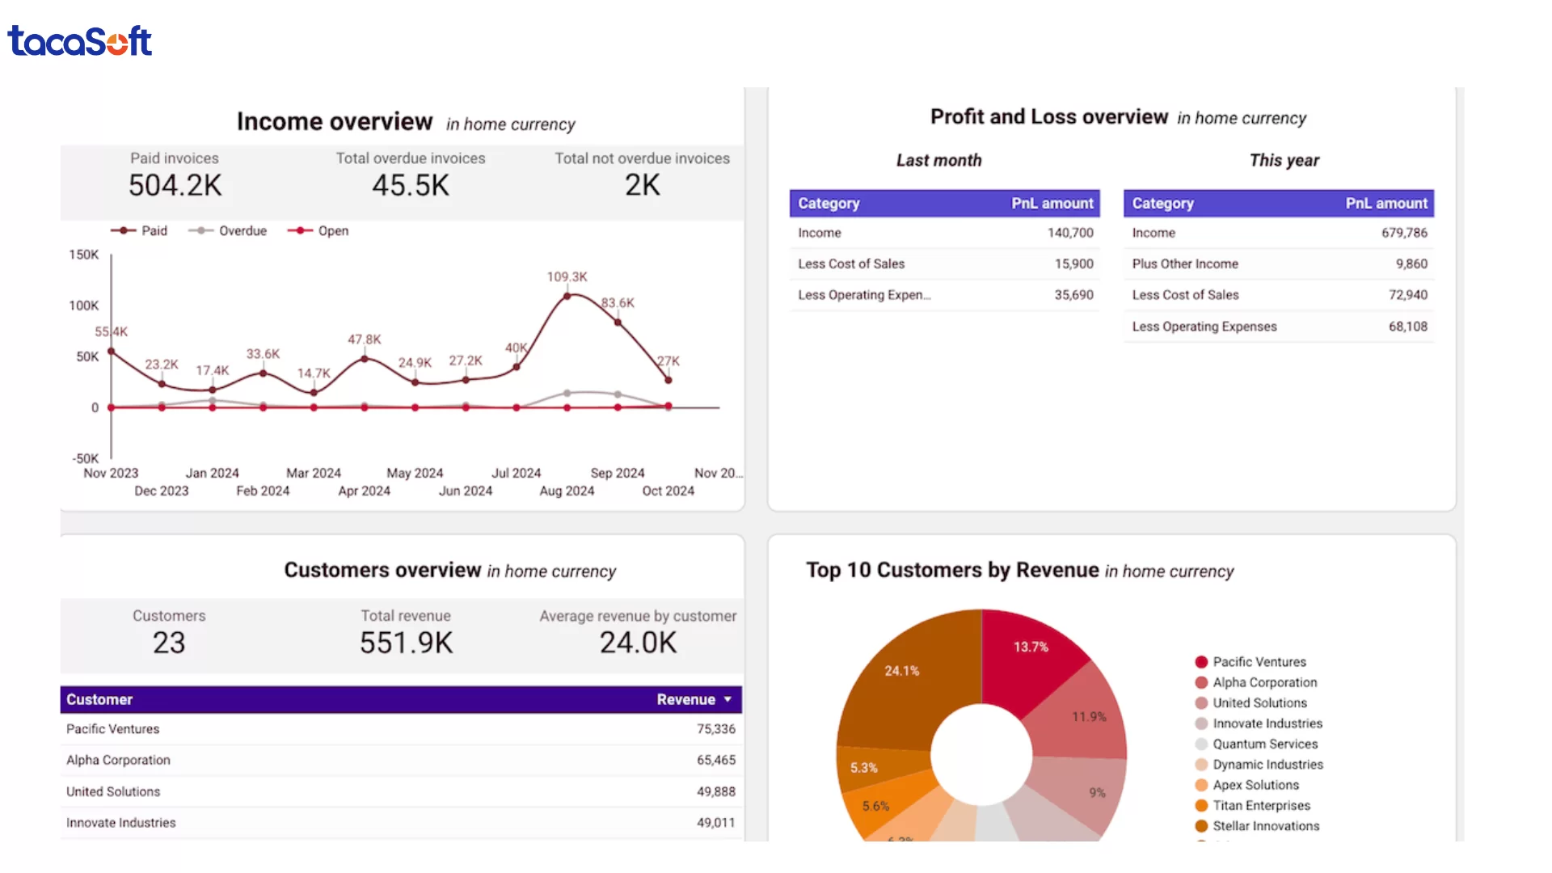
Task: Click Last month PnL amount column header
Action: coord(1052,204)
